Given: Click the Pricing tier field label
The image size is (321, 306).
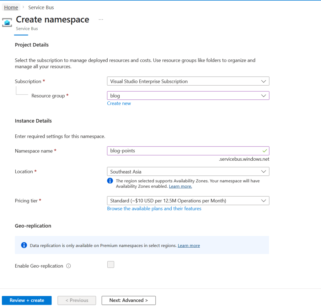Looking at the screenshot, I should [x=26, y=201].
